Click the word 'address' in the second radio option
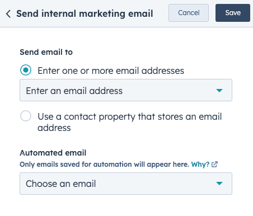The image size is (253, 216). tap(54, 128)
